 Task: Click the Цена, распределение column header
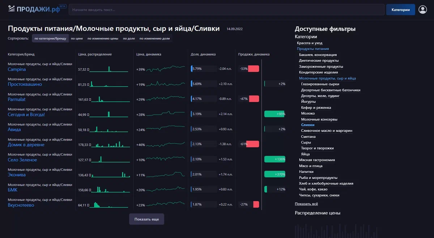[95, 54]
